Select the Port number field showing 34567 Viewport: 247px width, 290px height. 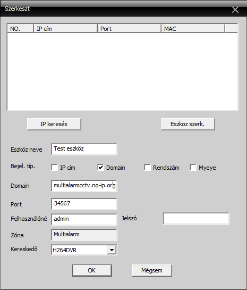pos(84,204)
